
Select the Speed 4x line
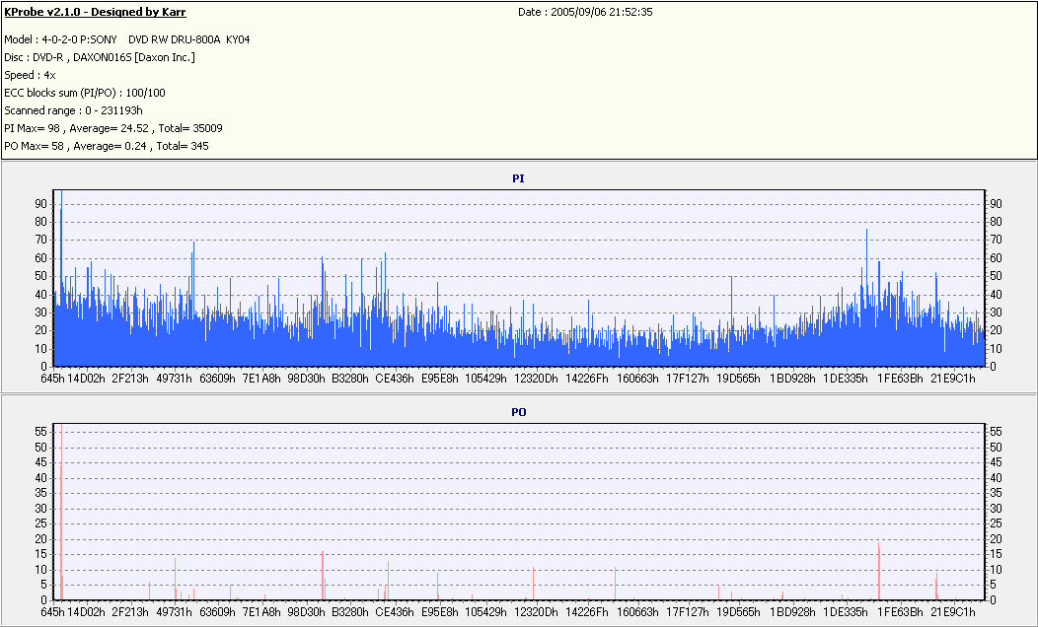coord(30,75)
